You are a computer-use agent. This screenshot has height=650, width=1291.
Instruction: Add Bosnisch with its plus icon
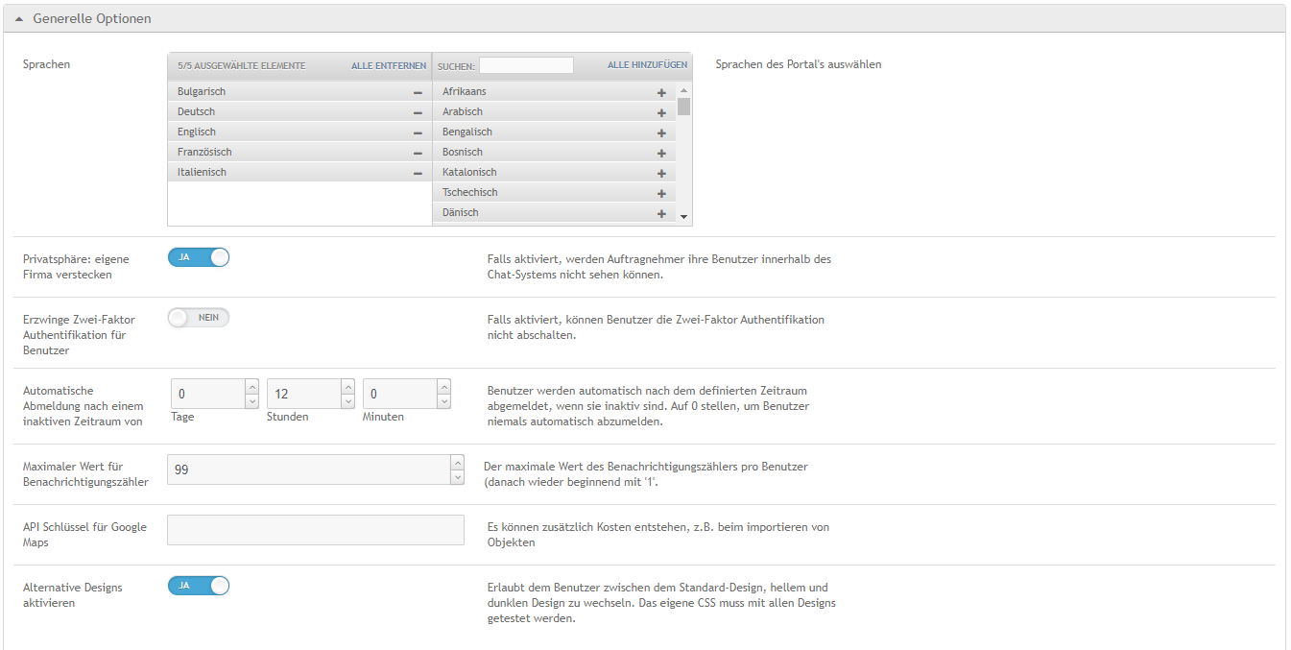[x=661, y=153]
